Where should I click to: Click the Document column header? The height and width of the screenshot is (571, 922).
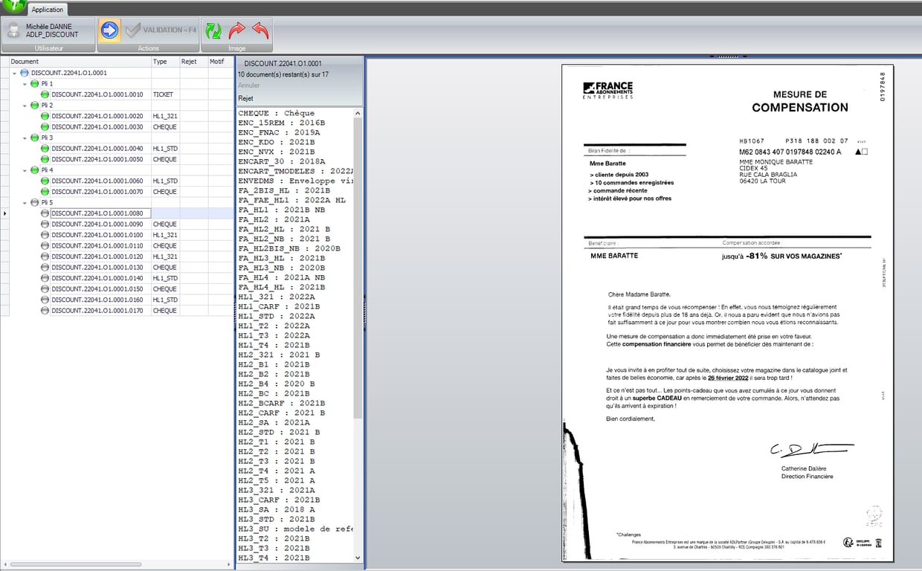click(x=80, y=62)
